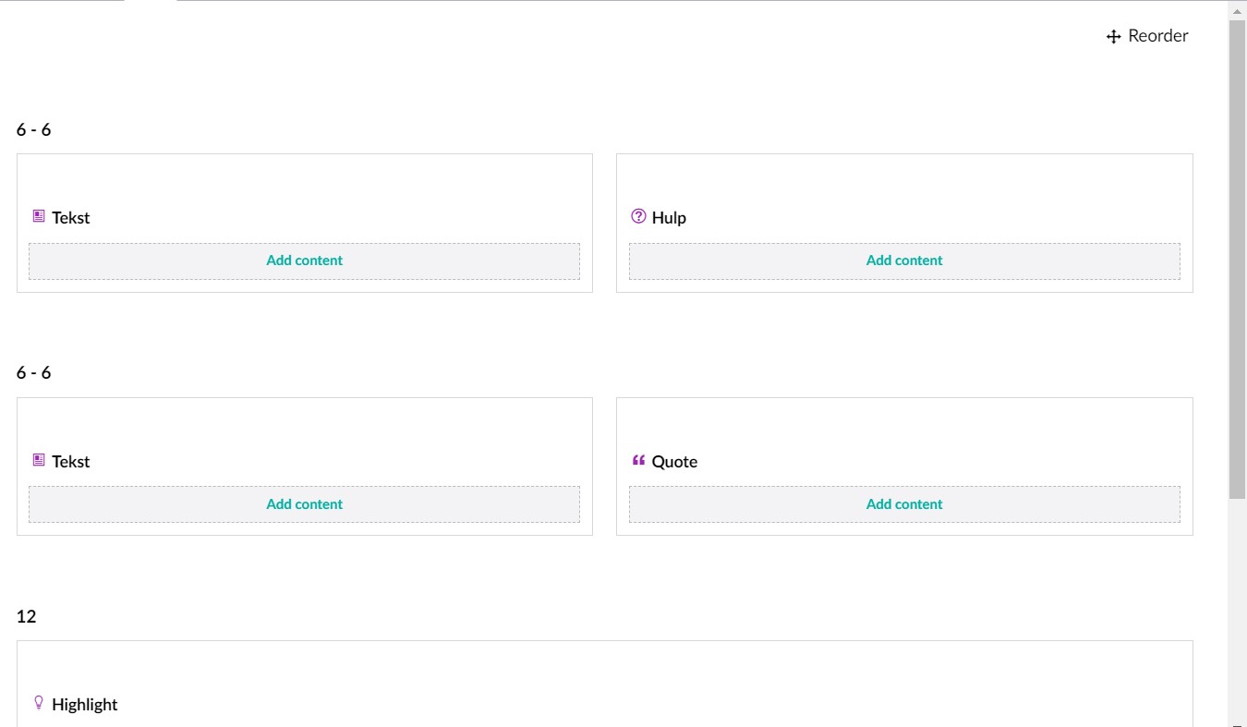Select the '12' row label
1247x727 pixels.
[26, 616]
